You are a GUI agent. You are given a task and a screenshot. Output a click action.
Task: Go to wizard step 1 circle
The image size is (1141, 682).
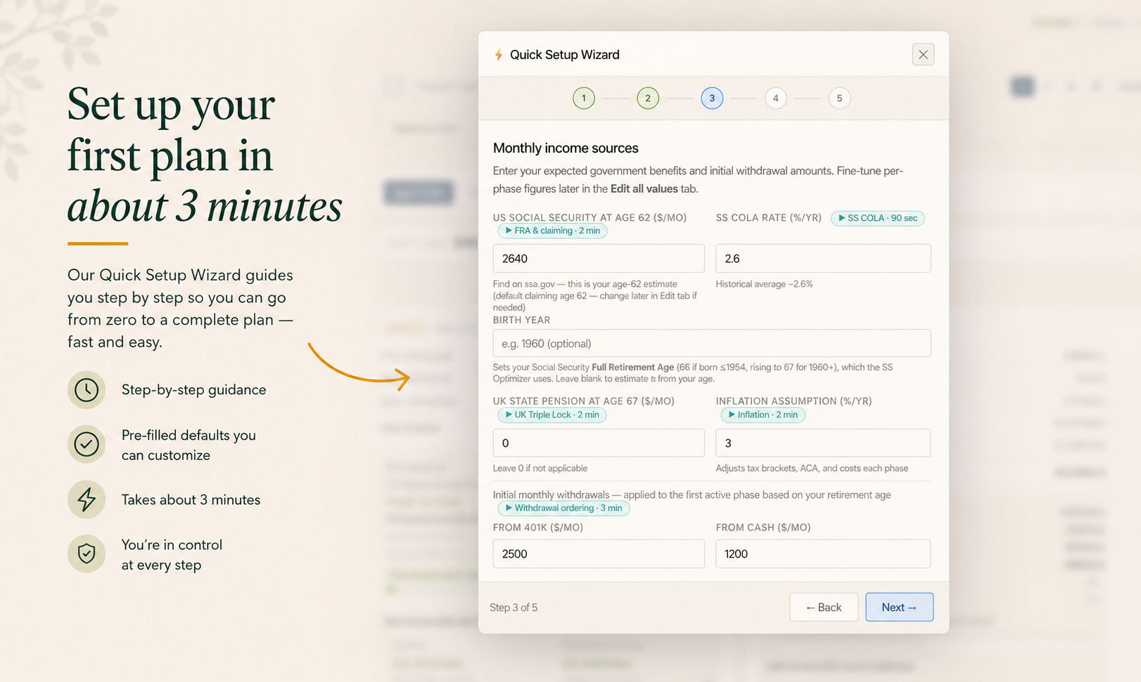tap(584, 98)
